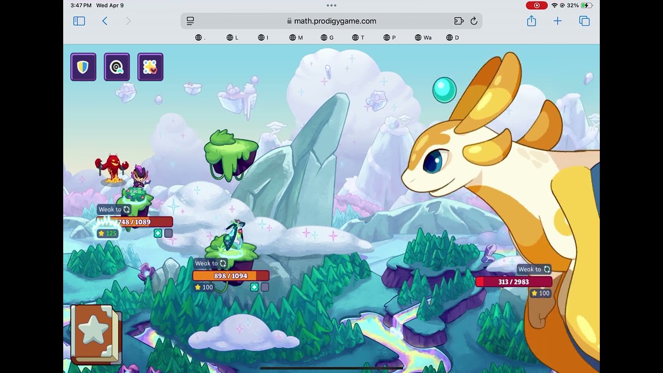This screenshot has height=373, width=663.
Task: Go back to the previous page
Action: [105, 21]
